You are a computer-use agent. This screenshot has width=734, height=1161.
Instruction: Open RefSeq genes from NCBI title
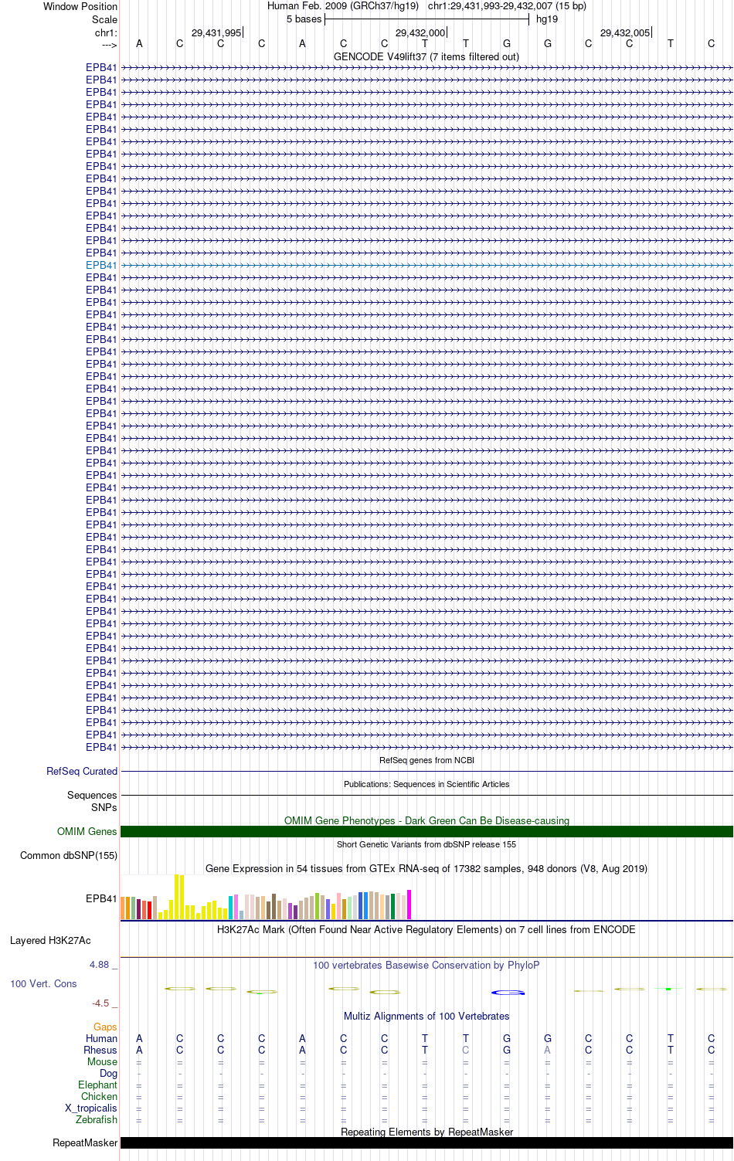tap(426, 760)
